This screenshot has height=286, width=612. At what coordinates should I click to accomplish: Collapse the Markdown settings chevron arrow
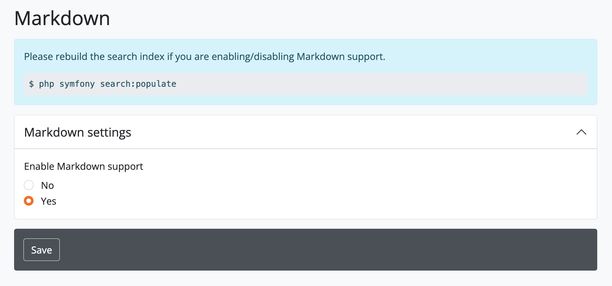point(581,132)
